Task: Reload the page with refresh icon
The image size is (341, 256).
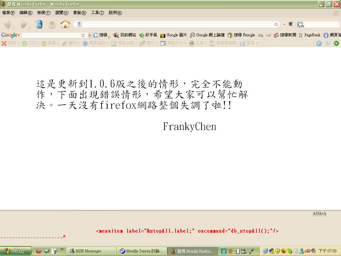Action: tap(39, 24)
